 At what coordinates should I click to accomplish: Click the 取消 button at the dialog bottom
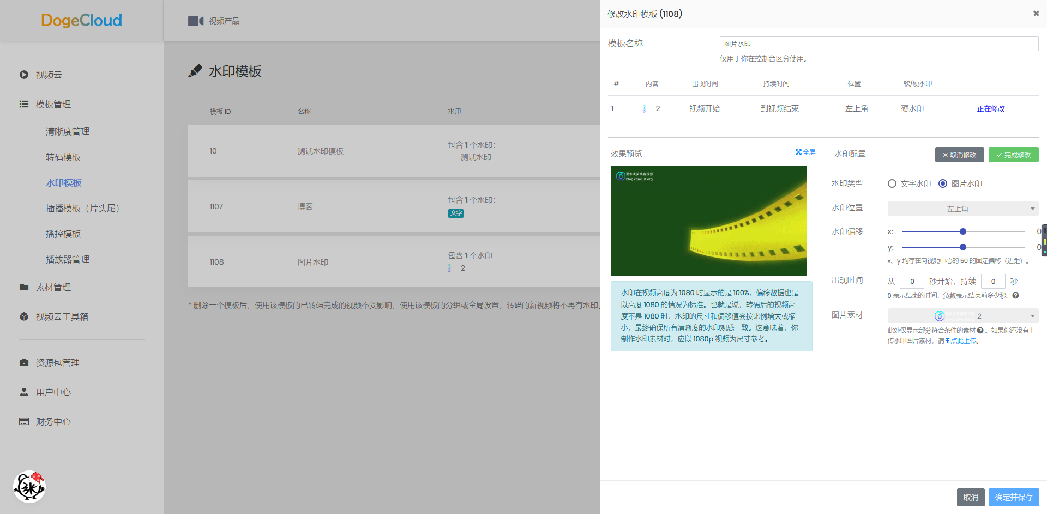point(971,497)
